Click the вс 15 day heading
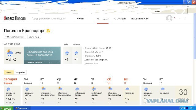The image size is (196, 110). pyautogui.click(x=126, y=79)
